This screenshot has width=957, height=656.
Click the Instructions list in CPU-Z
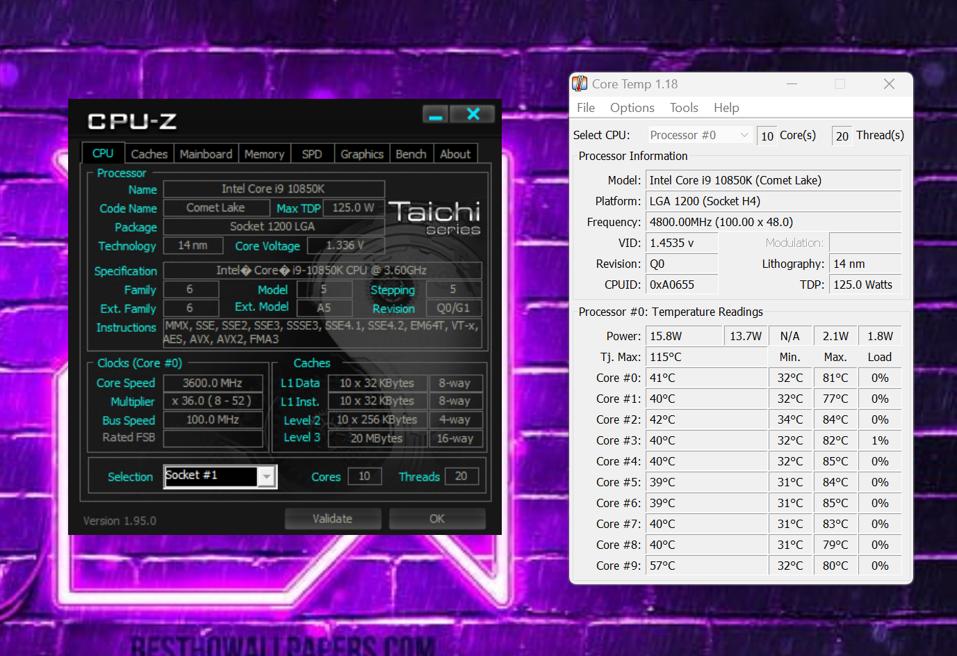322,333
